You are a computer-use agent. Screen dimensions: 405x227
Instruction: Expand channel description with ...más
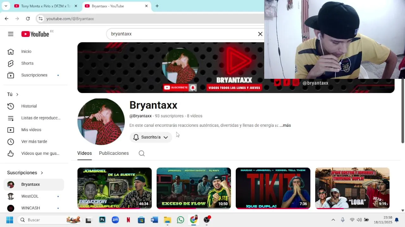click(285, 125)
